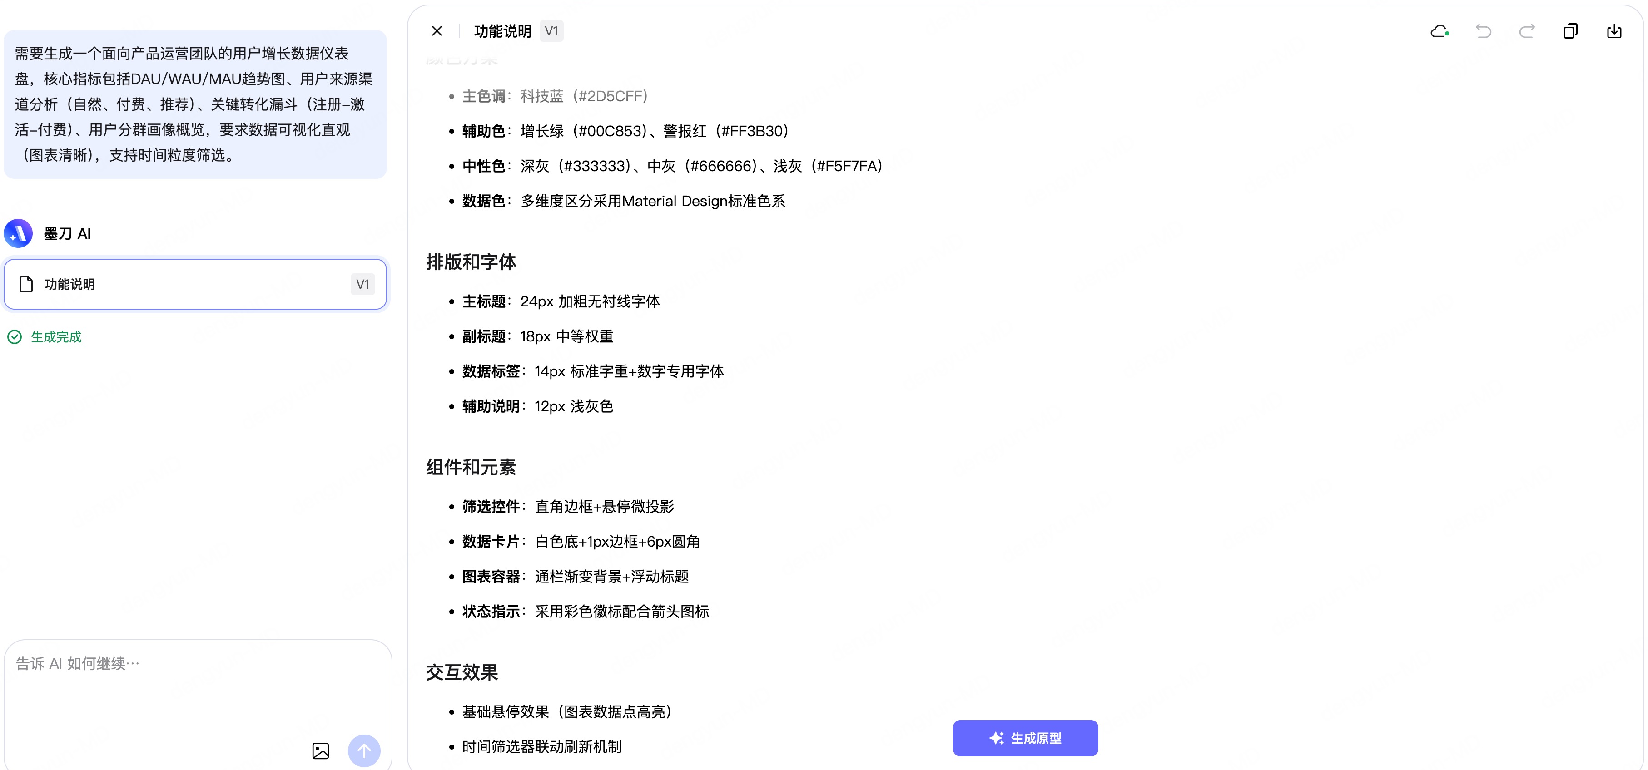Open the V1 version badge in header
Screen dimensions: 1648x770
pyautogui.click(x=551, y=31)
